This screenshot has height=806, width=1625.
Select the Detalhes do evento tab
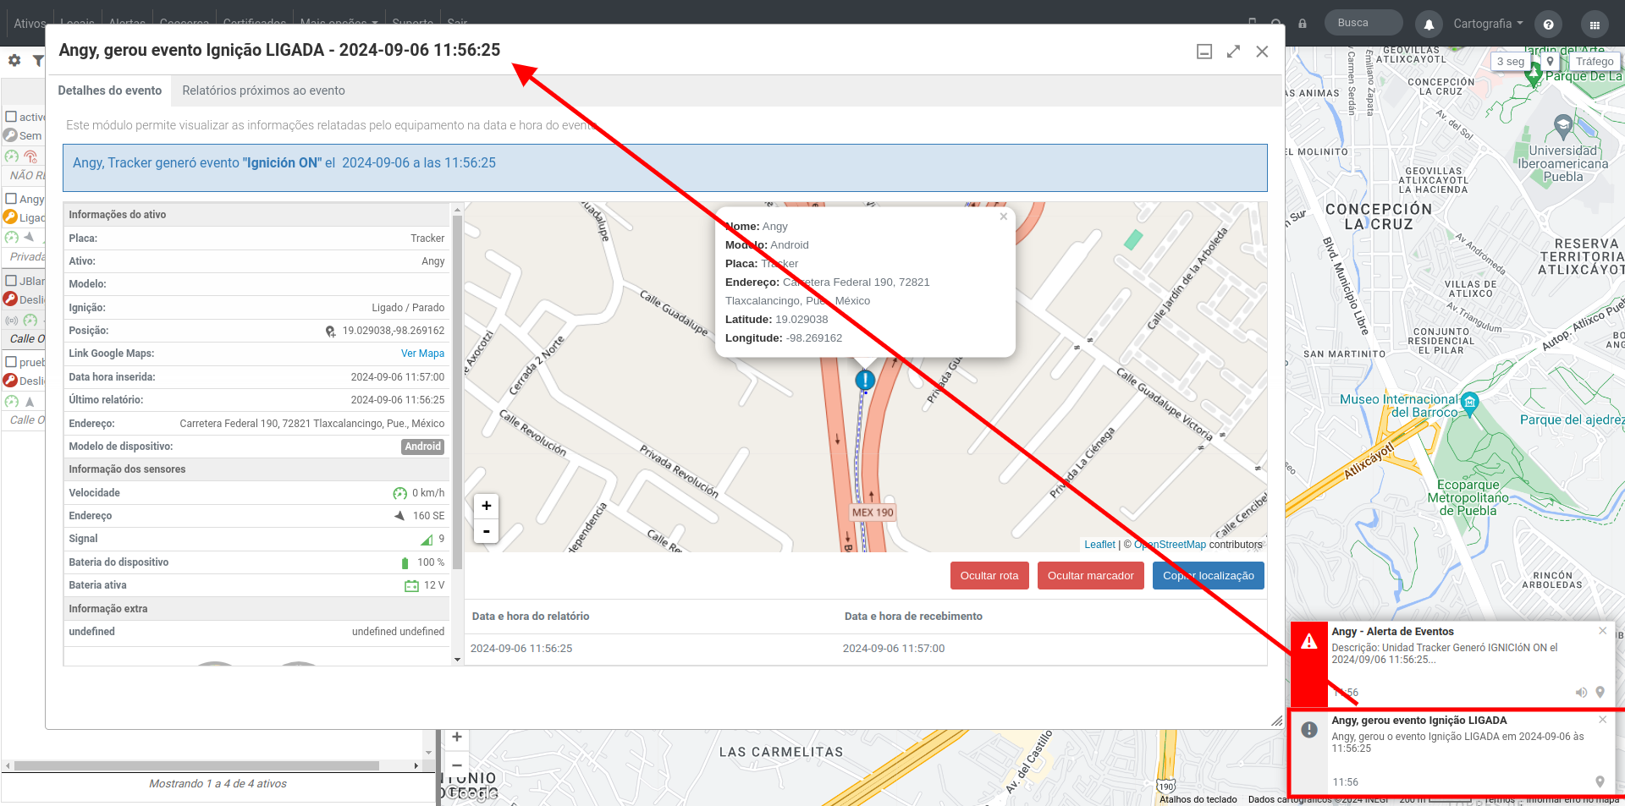coord(109,90)
